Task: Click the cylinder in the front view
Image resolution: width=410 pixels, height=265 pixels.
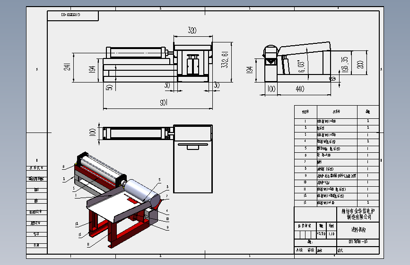Action: 136,52
